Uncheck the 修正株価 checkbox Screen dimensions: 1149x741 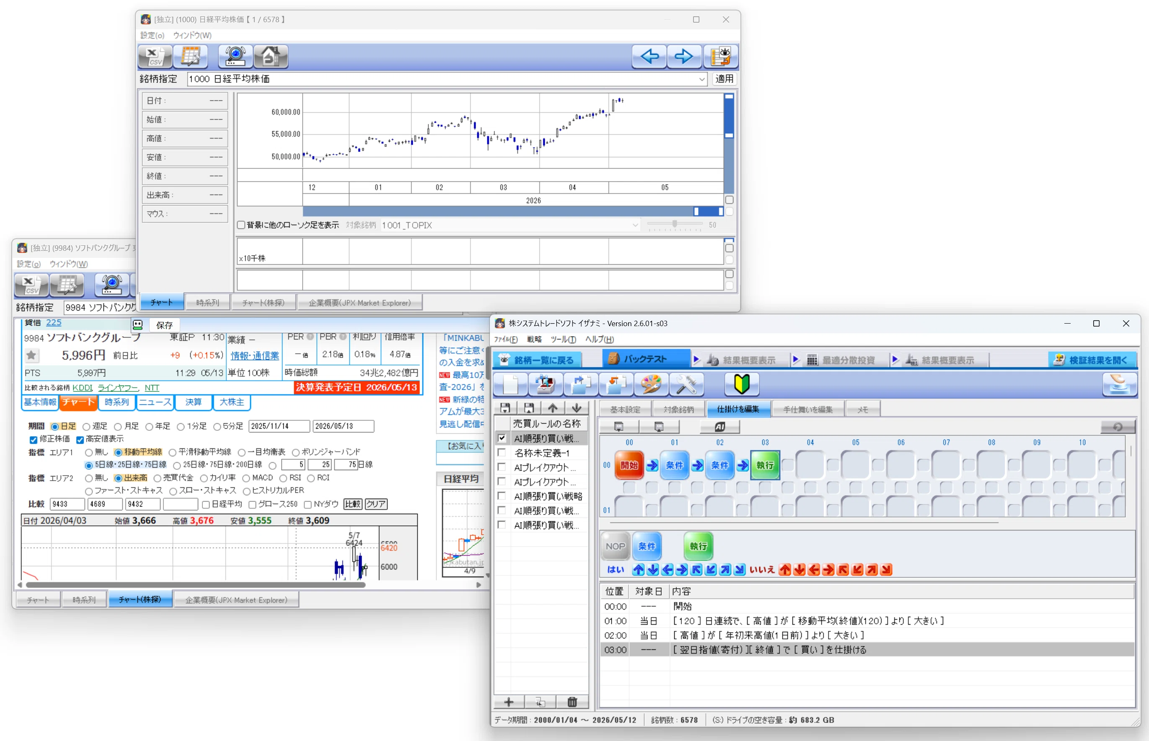click(x=33, y=439)
